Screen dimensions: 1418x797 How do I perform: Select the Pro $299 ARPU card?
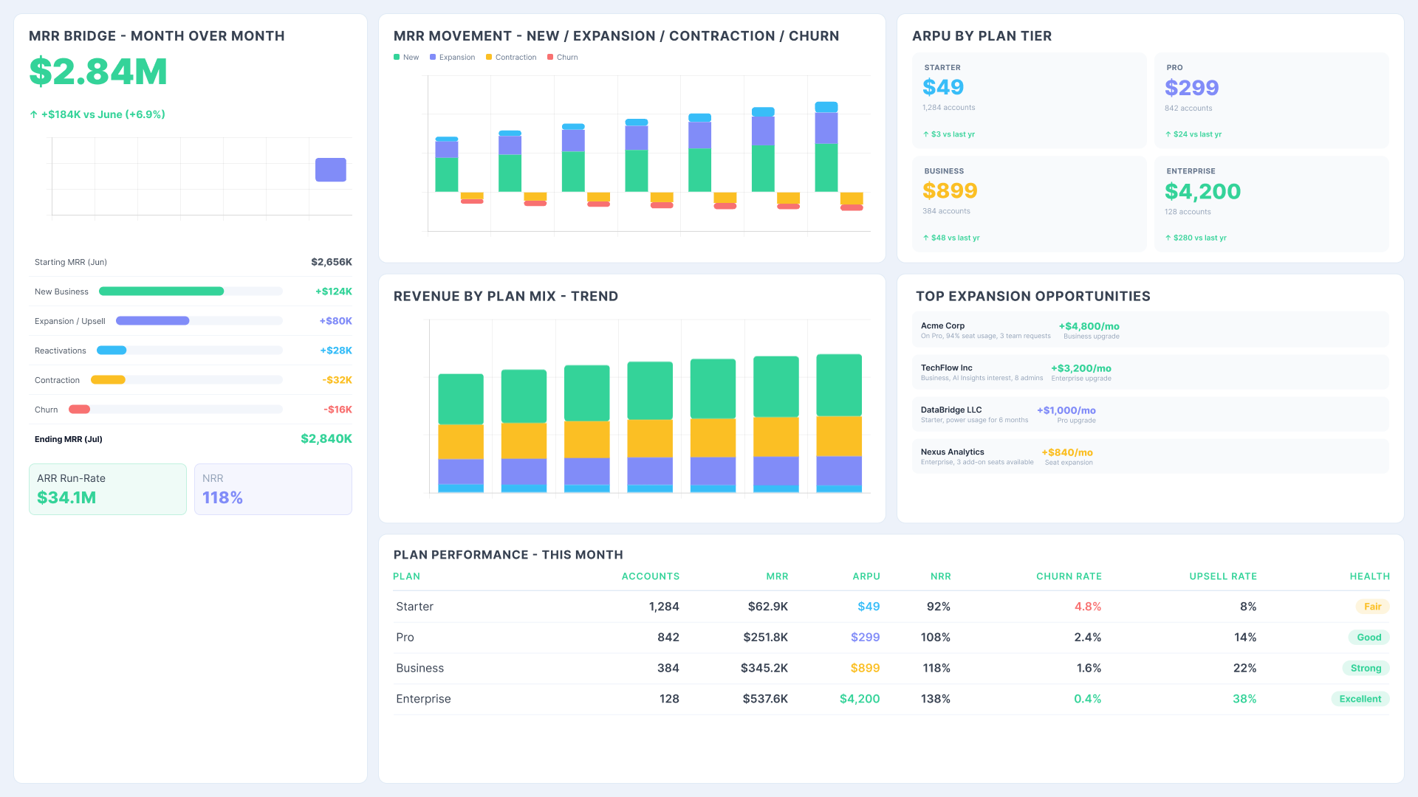pyautogui.click(x=1272, y=100)
